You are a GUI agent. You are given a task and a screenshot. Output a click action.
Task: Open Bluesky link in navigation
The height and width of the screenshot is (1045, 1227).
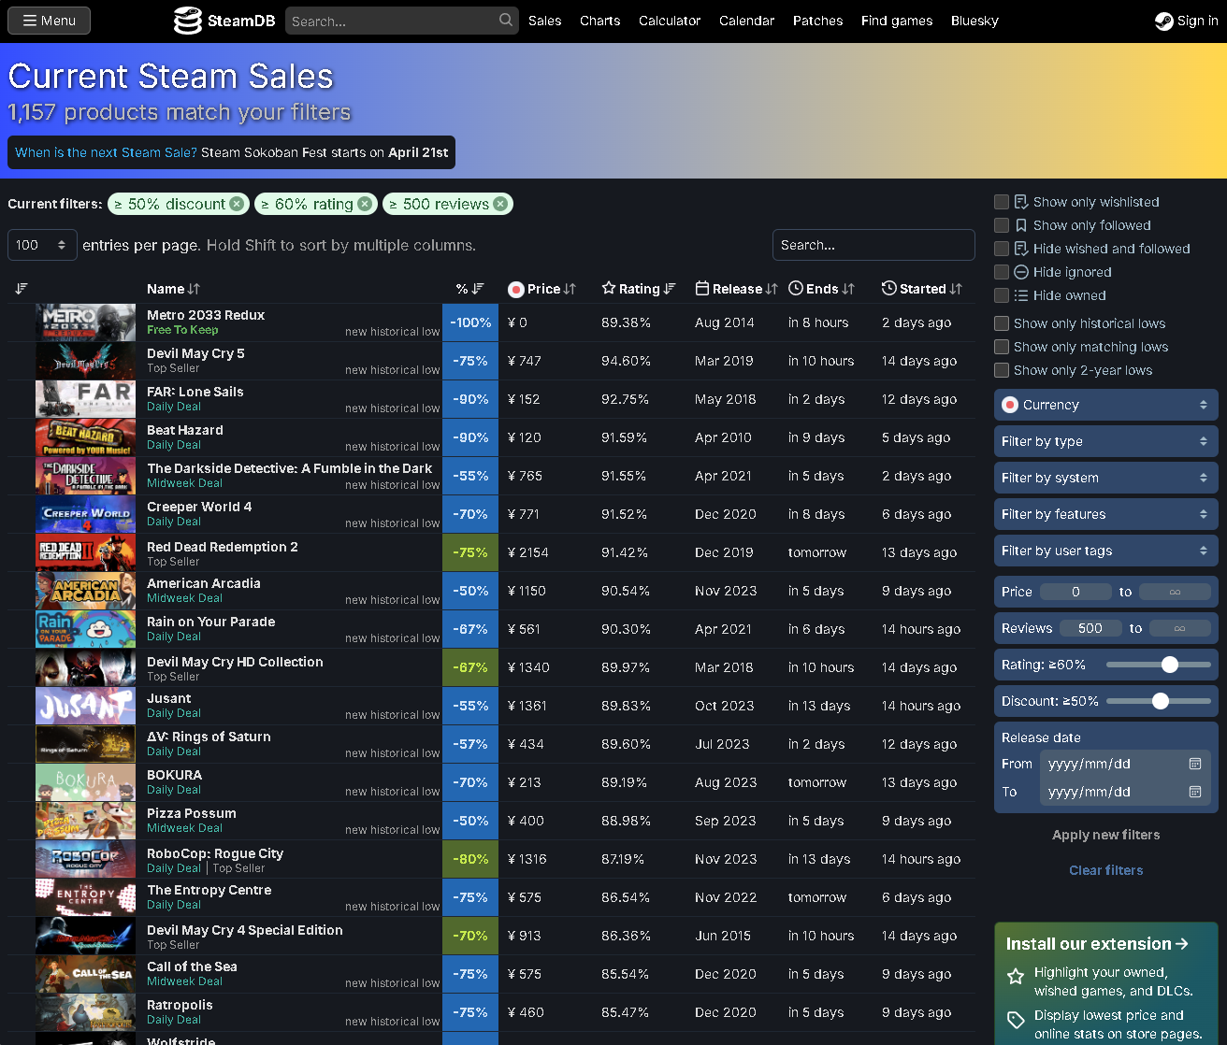[x=974, y=21]
